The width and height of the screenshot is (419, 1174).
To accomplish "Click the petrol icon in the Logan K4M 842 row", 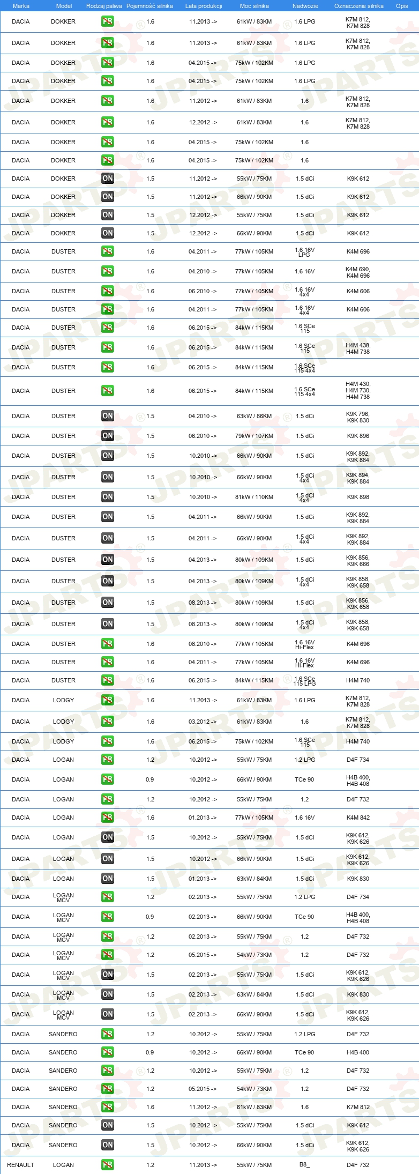I will [x=108, y=818].
